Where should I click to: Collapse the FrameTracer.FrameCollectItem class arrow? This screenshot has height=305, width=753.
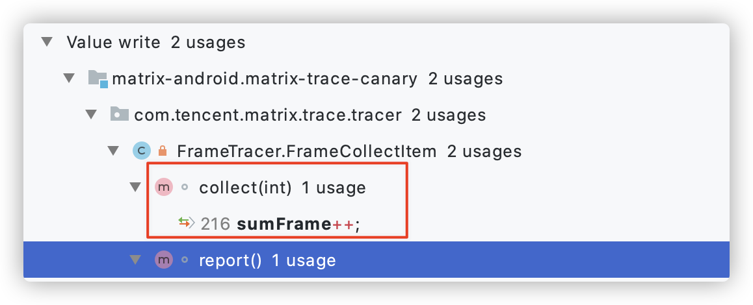pyautogui.click(x=113, y=151)
